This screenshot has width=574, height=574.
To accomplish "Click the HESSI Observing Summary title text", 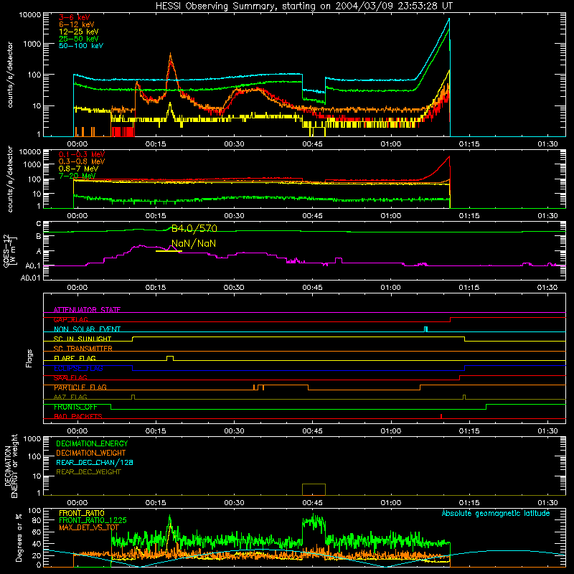I will pyautogui.click(x=304, y=6).
